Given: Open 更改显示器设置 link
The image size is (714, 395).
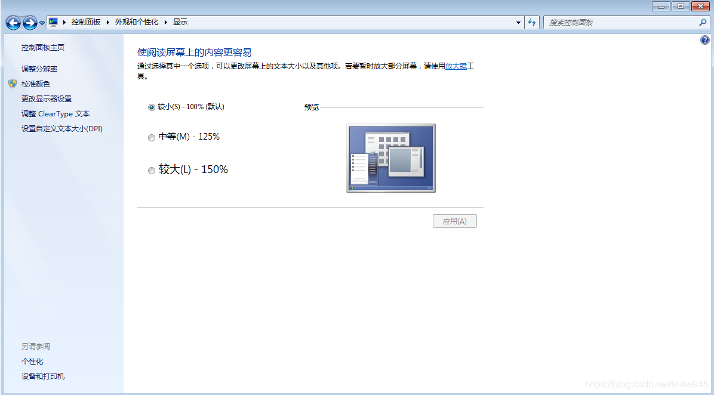Looking at the screenshot, I should [47, 99].
